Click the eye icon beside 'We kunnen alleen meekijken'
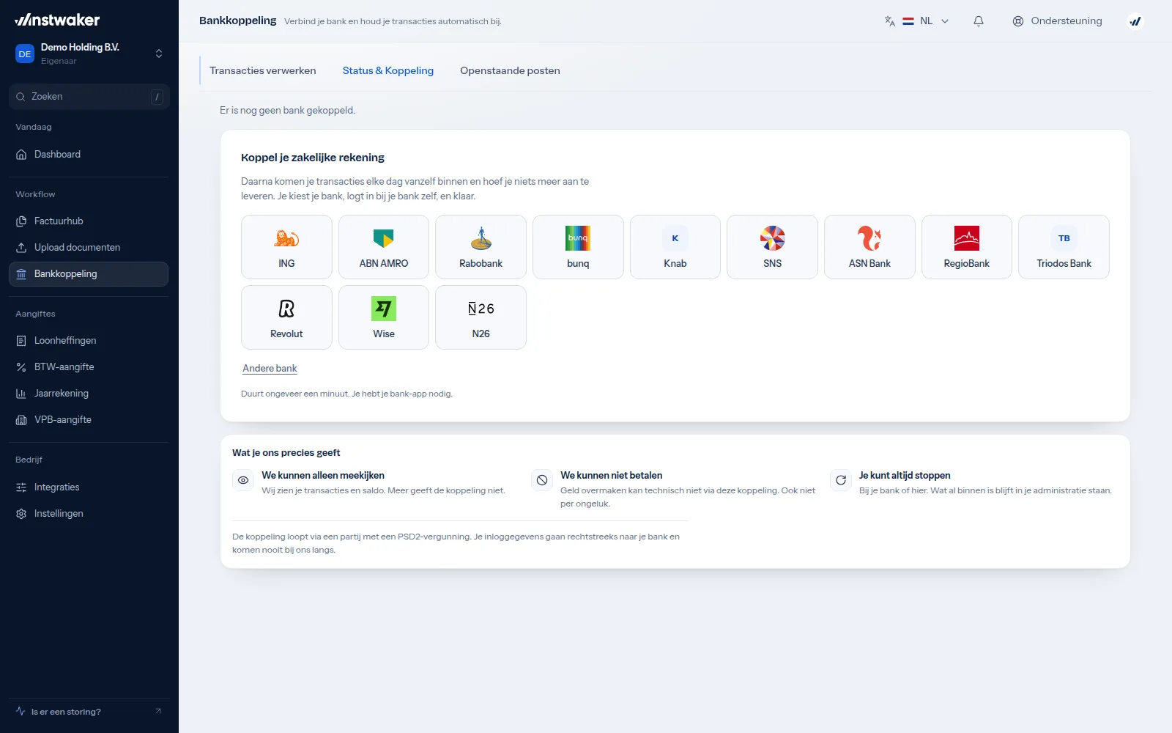1172x733 pixels. point(243,480)
